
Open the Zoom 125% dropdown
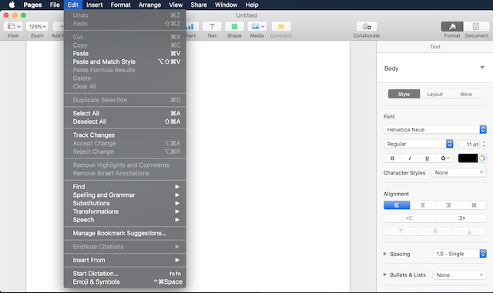tap(37, 26)
